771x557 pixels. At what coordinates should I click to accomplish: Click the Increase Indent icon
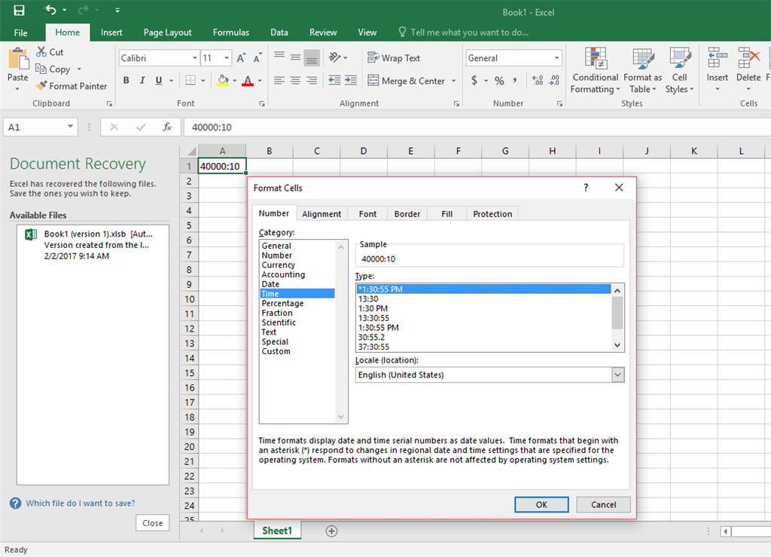[x=351, y=80]
